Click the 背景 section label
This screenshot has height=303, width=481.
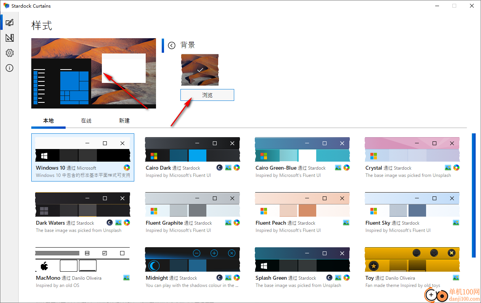188,45
